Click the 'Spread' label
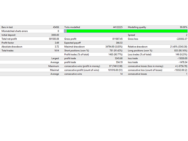This screenshot has width=188, height=141. pyautogui.click(x=131, y=35)
